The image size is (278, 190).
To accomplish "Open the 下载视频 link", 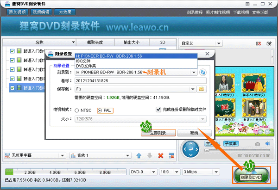I will 241,12.
